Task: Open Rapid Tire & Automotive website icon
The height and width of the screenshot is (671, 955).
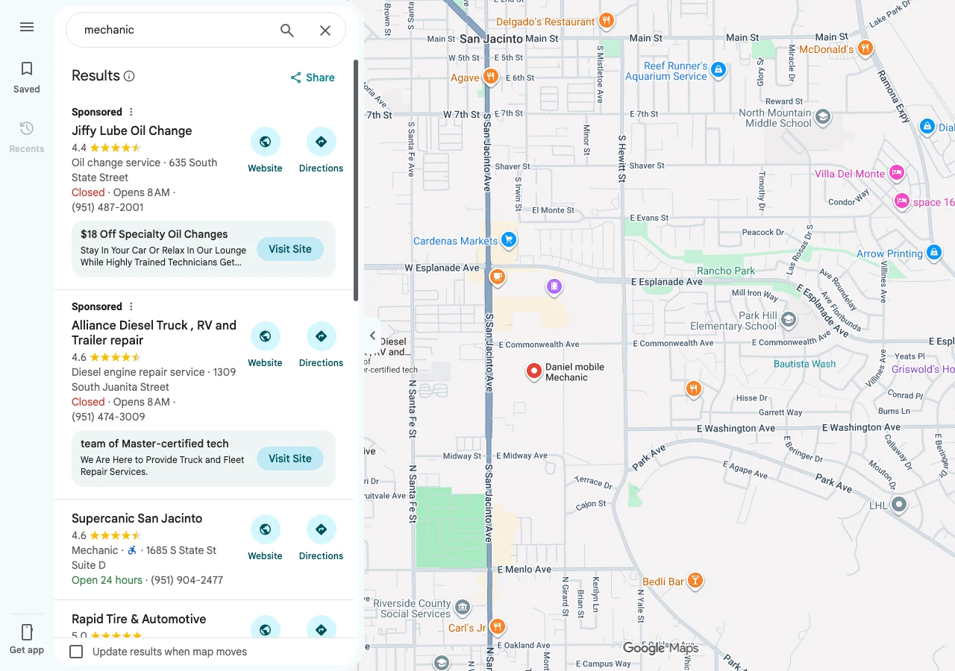Action: pyautogui.click(x=265, y=628)
